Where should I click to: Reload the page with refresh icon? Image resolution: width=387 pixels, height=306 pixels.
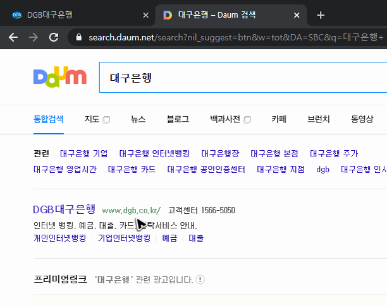54,37
